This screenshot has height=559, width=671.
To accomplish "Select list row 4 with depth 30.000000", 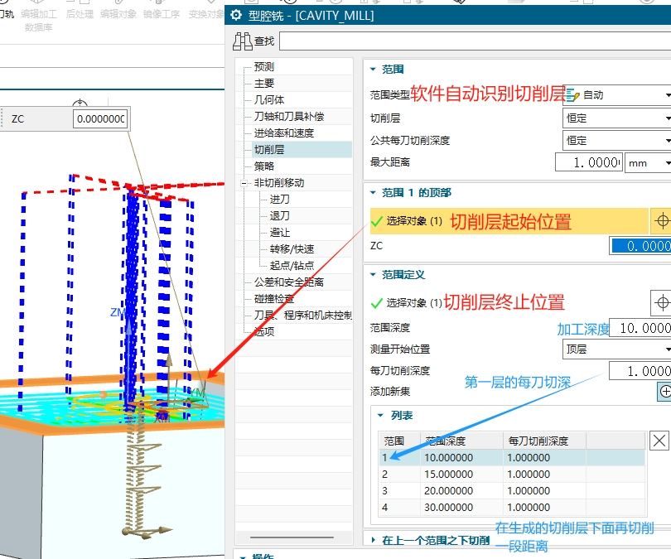I will point(512,508).
